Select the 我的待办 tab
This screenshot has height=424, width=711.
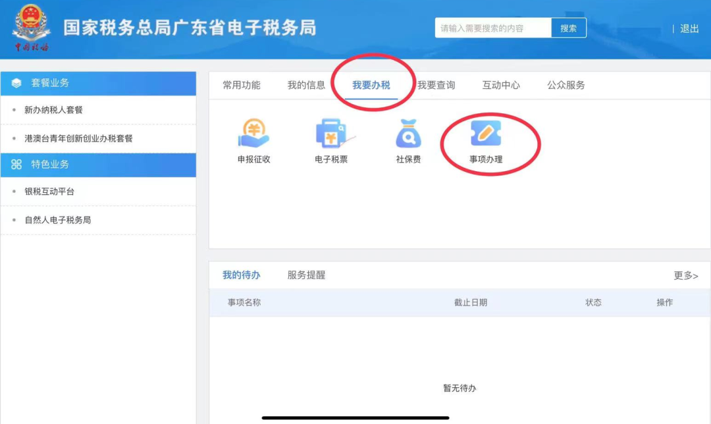click(x=241, y=275)
